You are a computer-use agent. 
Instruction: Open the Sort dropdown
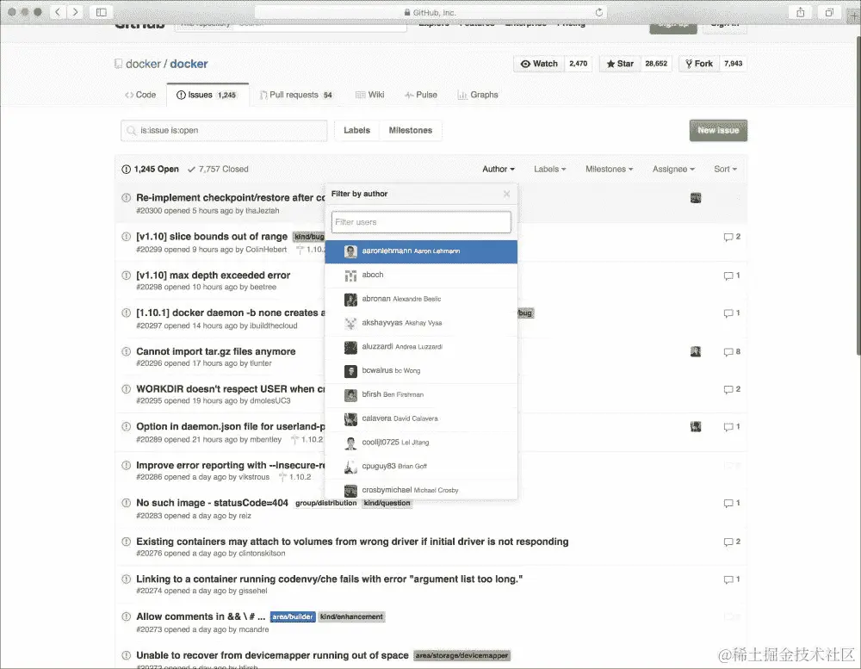click(724, 169)
